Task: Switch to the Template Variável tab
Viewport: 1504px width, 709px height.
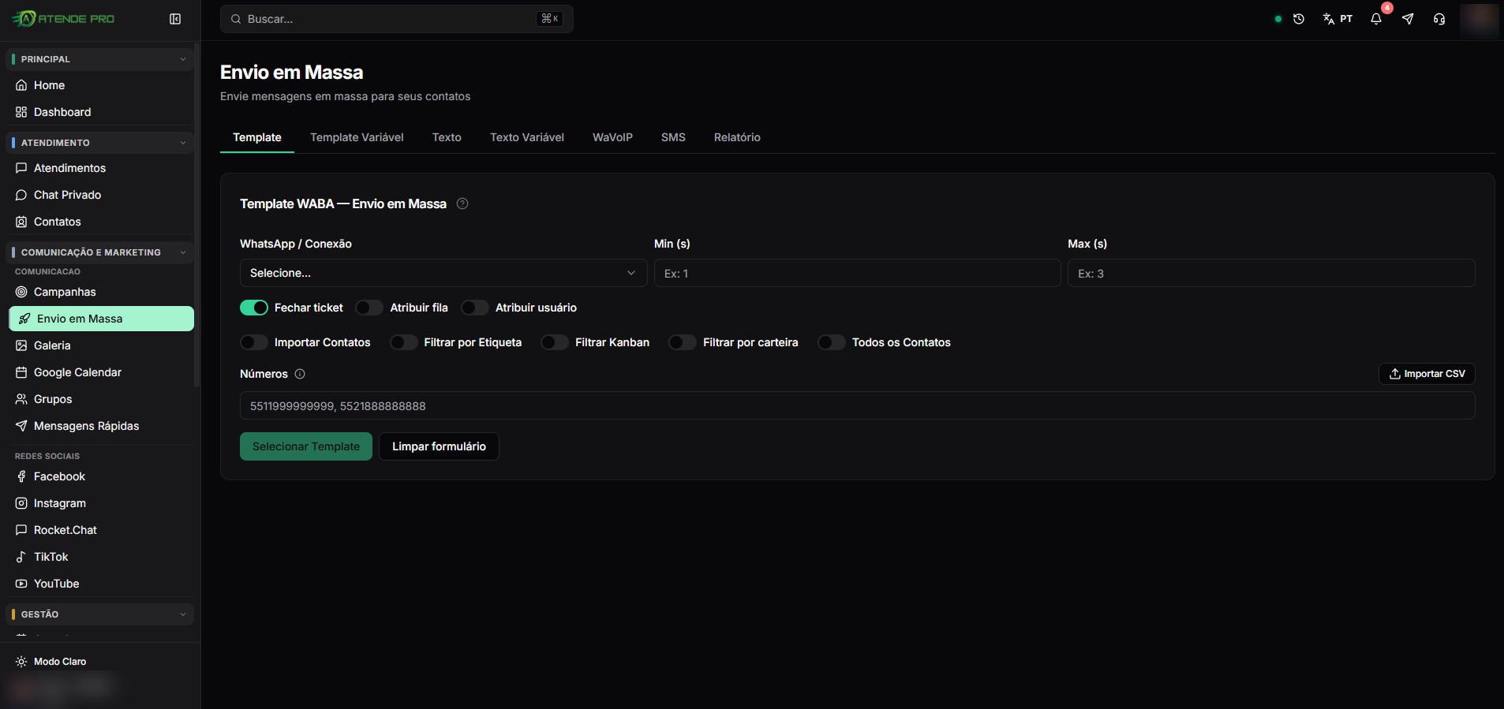Action: point(357,137)
